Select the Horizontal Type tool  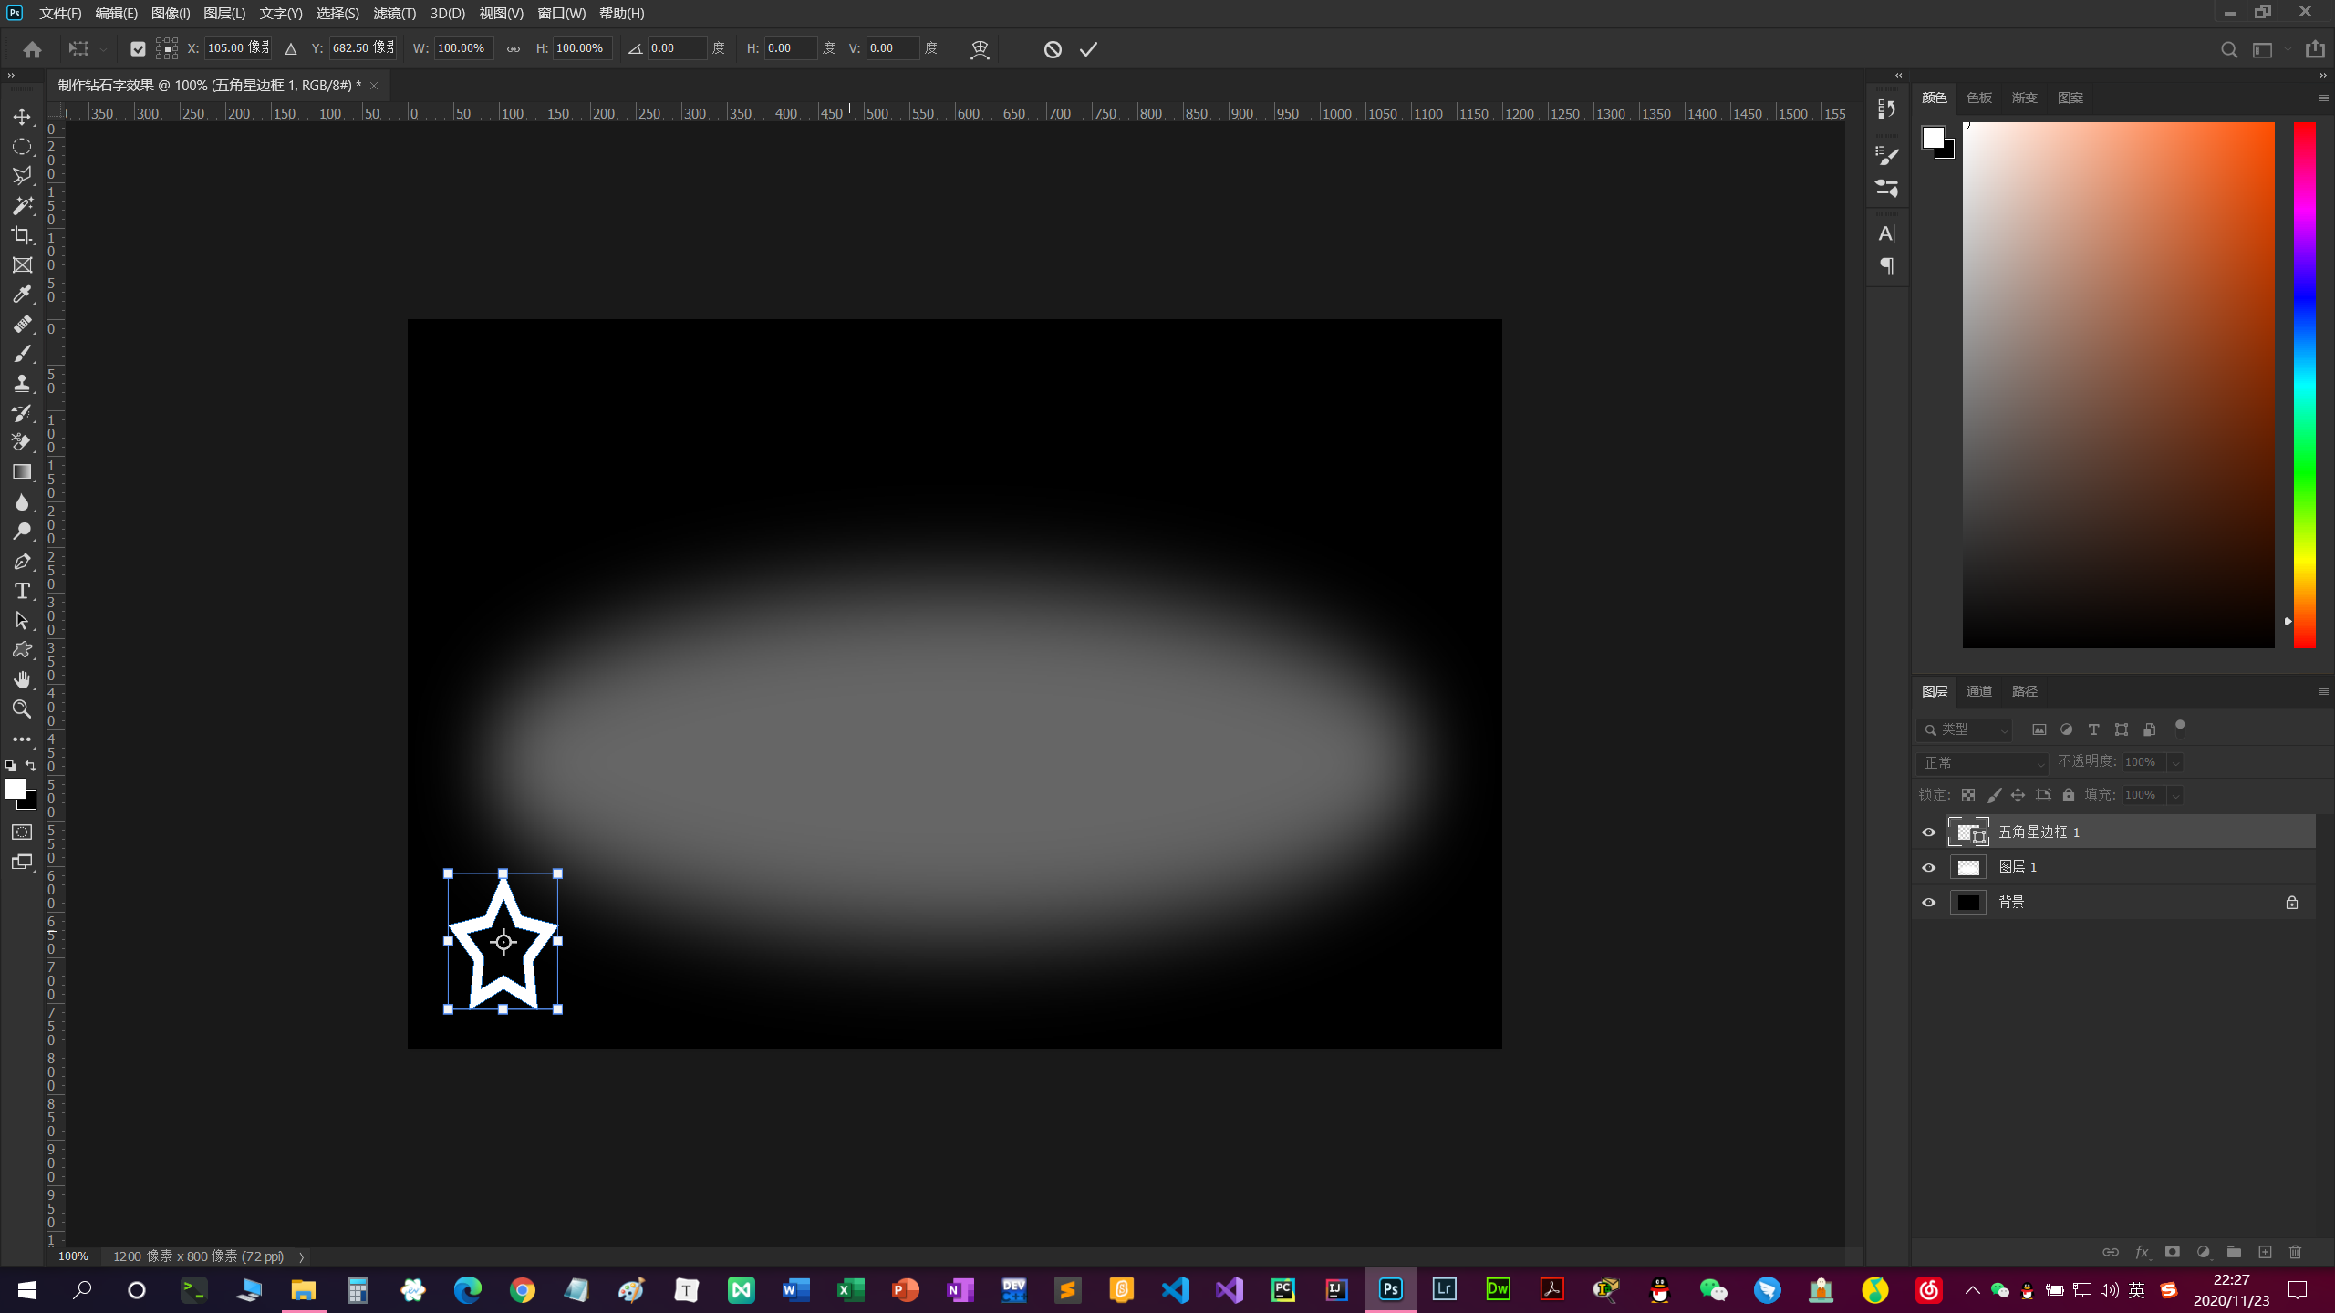(x=22, y=591)
